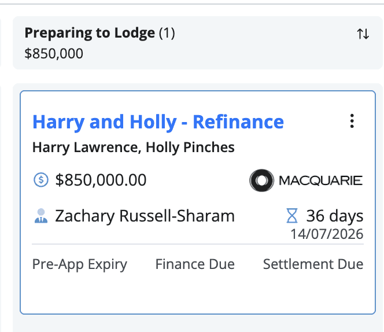Viewport: 384px width, 332px height.
Task: Open the three-dot menu on the deal card
Action: coord(352,121)
